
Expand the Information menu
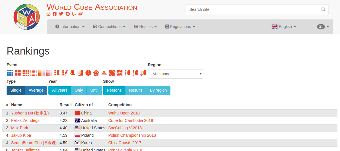70,27
